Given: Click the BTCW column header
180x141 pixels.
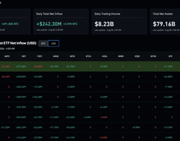Looking at the screenshot, I should [153, 56].
